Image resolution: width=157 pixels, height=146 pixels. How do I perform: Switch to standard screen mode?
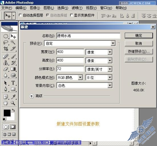tap(5, 134)
